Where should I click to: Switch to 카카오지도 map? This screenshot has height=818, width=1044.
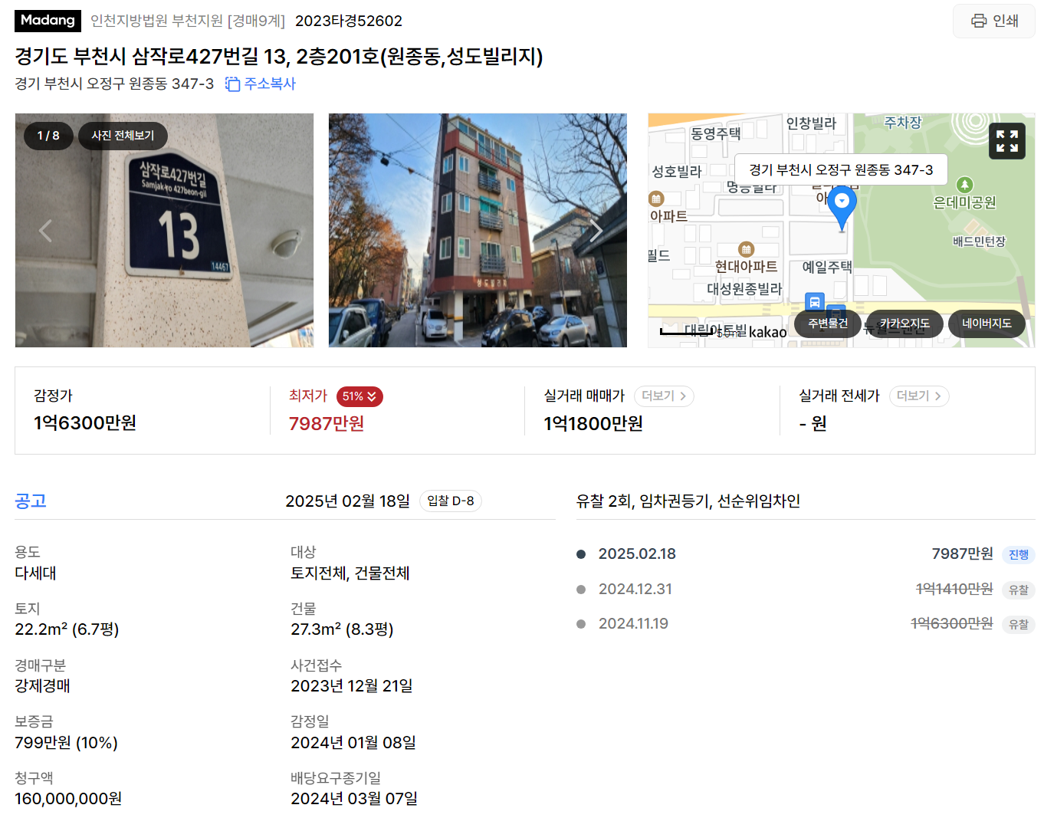coord(904,324)
